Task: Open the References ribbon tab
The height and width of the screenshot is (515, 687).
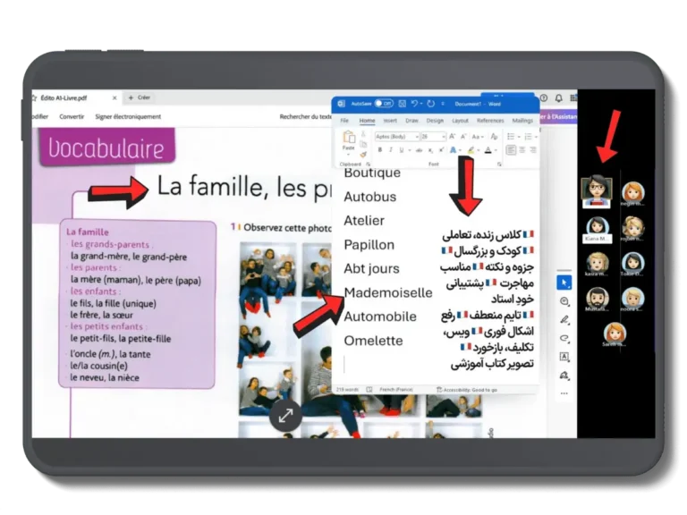Action: (490, 121)
